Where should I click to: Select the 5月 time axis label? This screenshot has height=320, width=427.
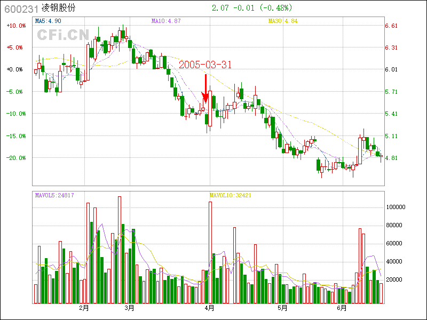tap(282, 308)
